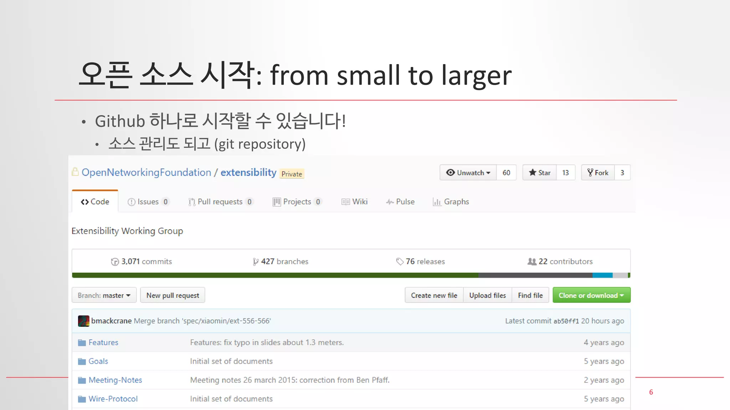Click the branch icon next to 427 branches
Image resolution: width=730 pixels, height=410 pixels.
click(255, 262)
